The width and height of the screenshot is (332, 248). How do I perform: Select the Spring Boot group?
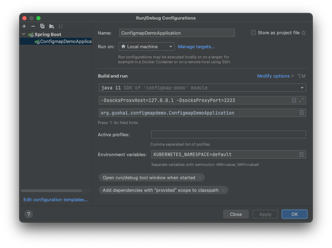pos(48,34)
